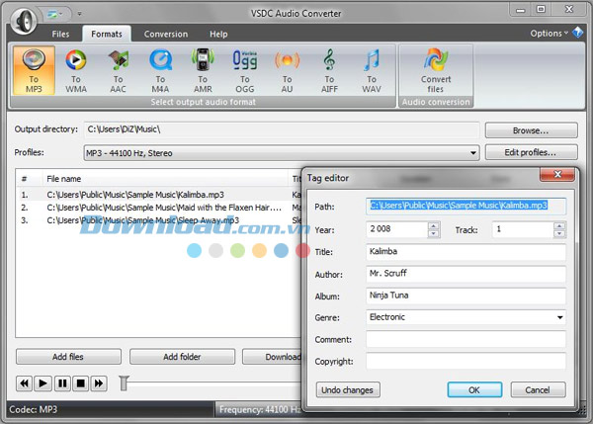Decrease the Track number
The width and height of the screenshot is (593, 424).
559,233
